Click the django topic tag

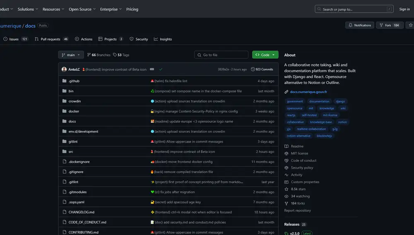tap(340, 101)
